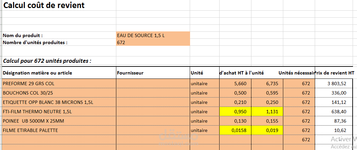Screen dimensions: 357x150
Task: Select the 'FILME ETIRABLE PALETTE' cell
Action: (59, 130)
